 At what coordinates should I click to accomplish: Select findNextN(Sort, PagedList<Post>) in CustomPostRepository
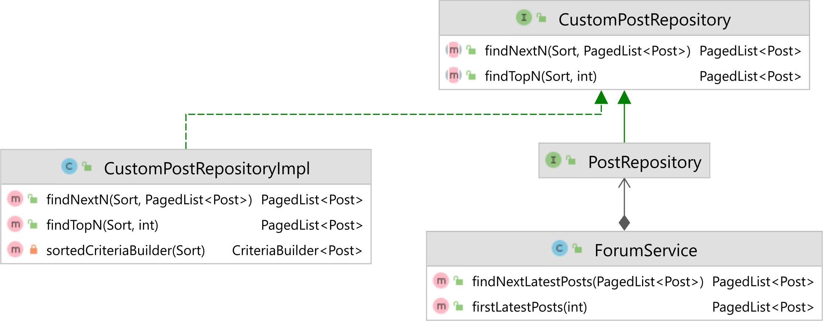pyautogui.click(x=587, y=51)
